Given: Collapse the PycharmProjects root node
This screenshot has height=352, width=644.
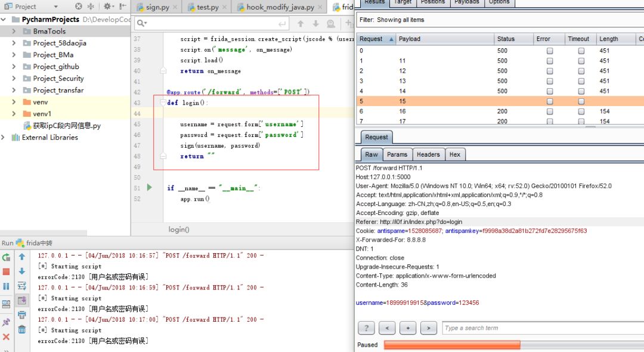Looking at the screenshot, I should [x=4, y=19].
